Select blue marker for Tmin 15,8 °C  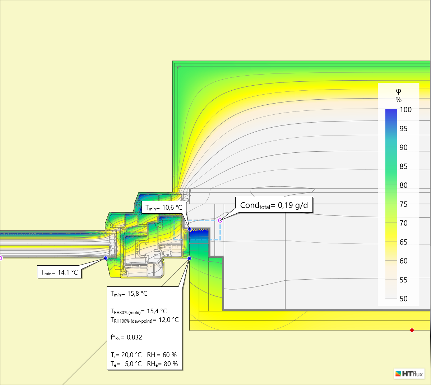(189, 258)
